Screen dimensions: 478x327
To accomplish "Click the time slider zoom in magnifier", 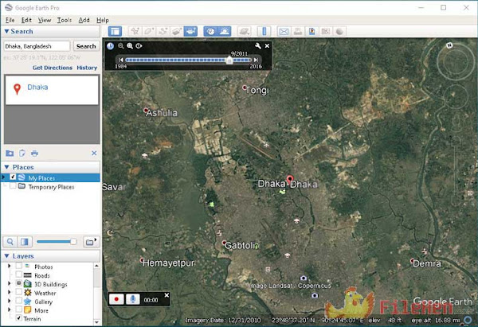I will click(130, 45).
